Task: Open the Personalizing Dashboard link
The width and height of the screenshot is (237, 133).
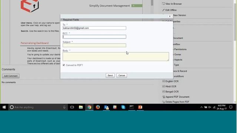Action: coord(34,43)
